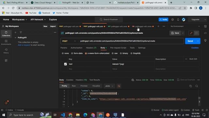Viewport: 209px width, 118px height.
Task: Open the Environments sidebar panel
Action: (6, 42)
